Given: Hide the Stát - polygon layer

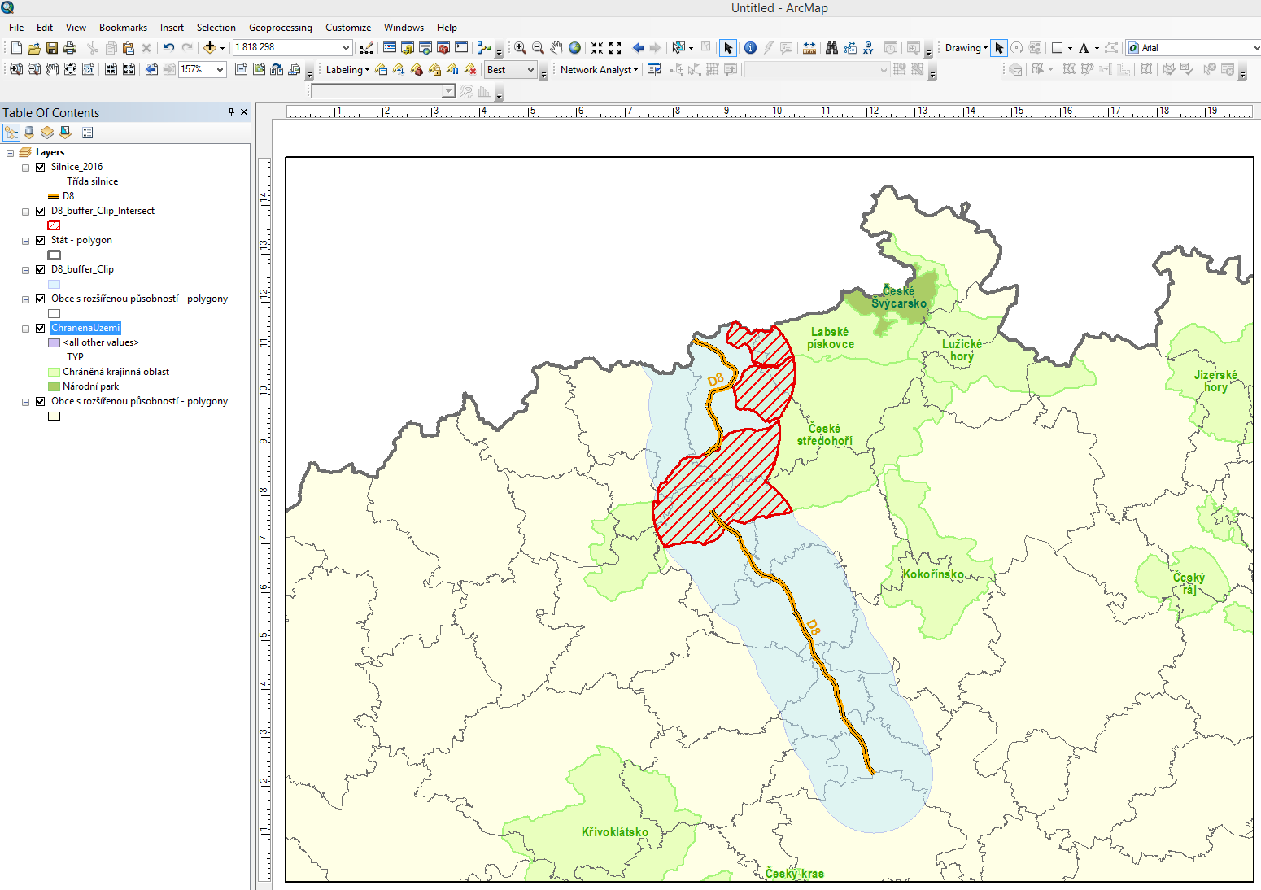Looking at the screenshot, I should tap(40, 240).
